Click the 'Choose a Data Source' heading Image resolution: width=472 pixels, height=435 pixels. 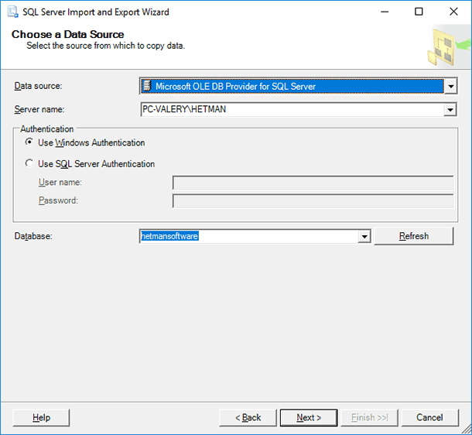pyautogui.click(x=68, y=34)
